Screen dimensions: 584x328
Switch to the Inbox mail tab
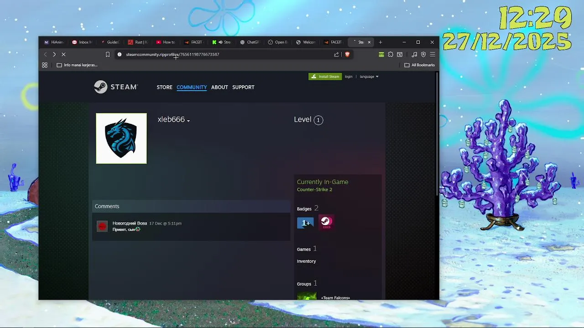tap(82, 42)
